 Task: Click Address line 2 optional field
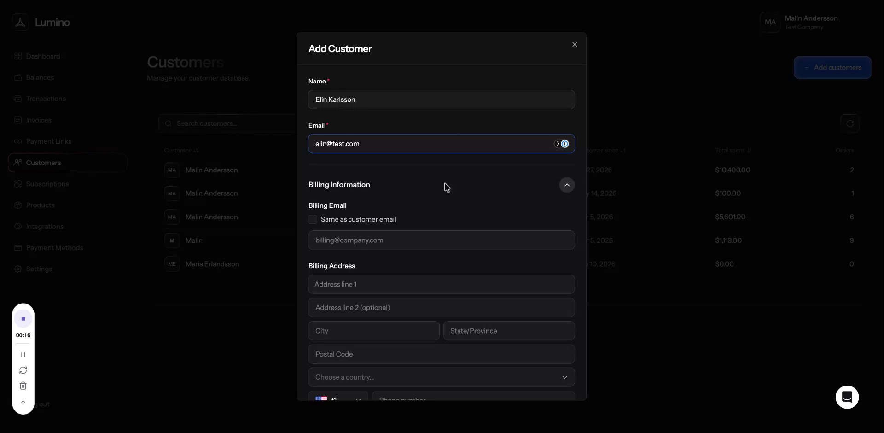[x=441, y=308]
